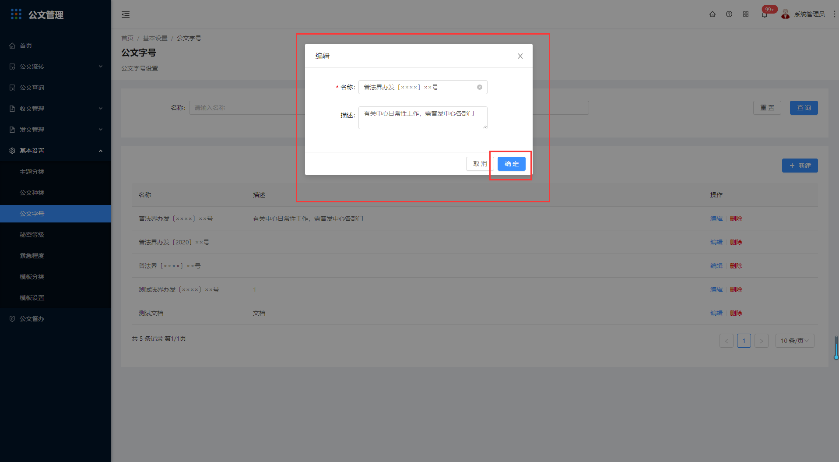839x462 pixels.
Task: Open the grid apps icon in top bar
Action: click(x=746, y=14)
